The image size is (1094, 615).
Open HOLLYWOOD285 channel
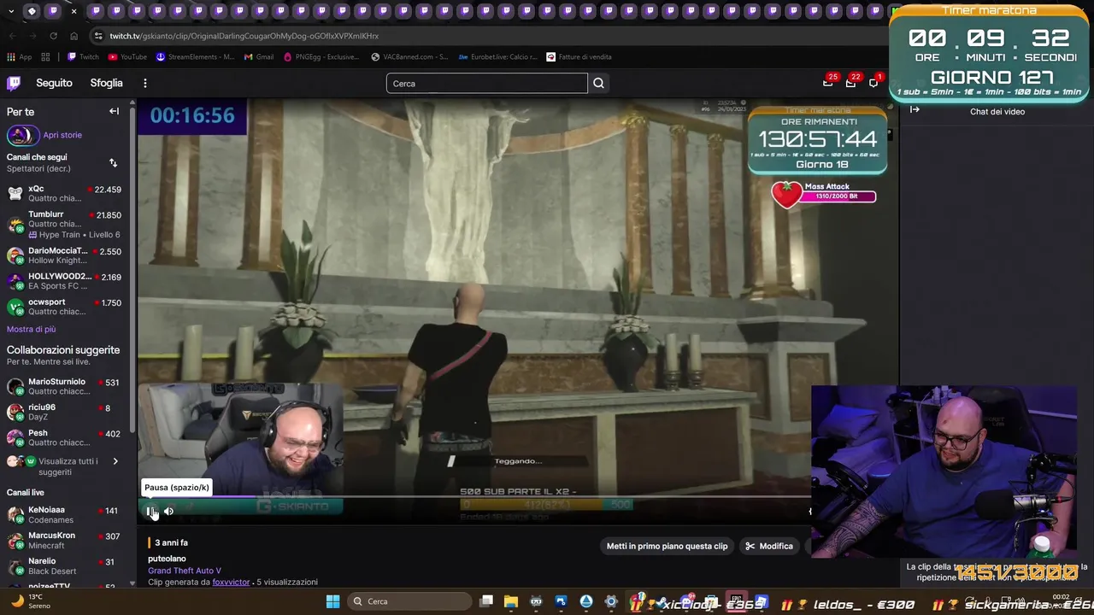tap(65, 281)
